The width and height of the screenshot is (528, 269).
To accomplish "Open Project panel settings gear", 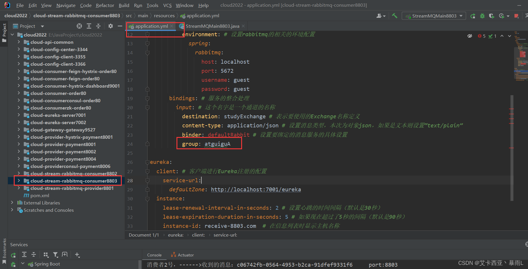I will (x=110, y=26).
